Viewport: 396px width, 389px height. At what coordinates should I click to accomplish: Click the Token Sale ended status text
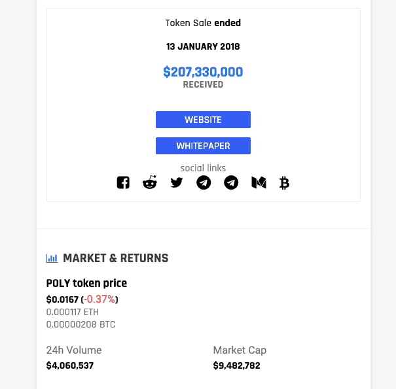coord(203,24)
